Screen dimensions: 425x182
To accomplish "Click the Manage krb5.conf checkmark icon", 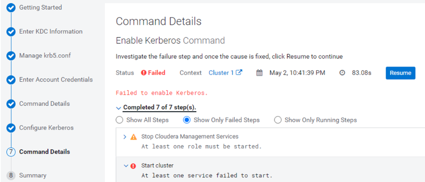I will pos(11,56).
